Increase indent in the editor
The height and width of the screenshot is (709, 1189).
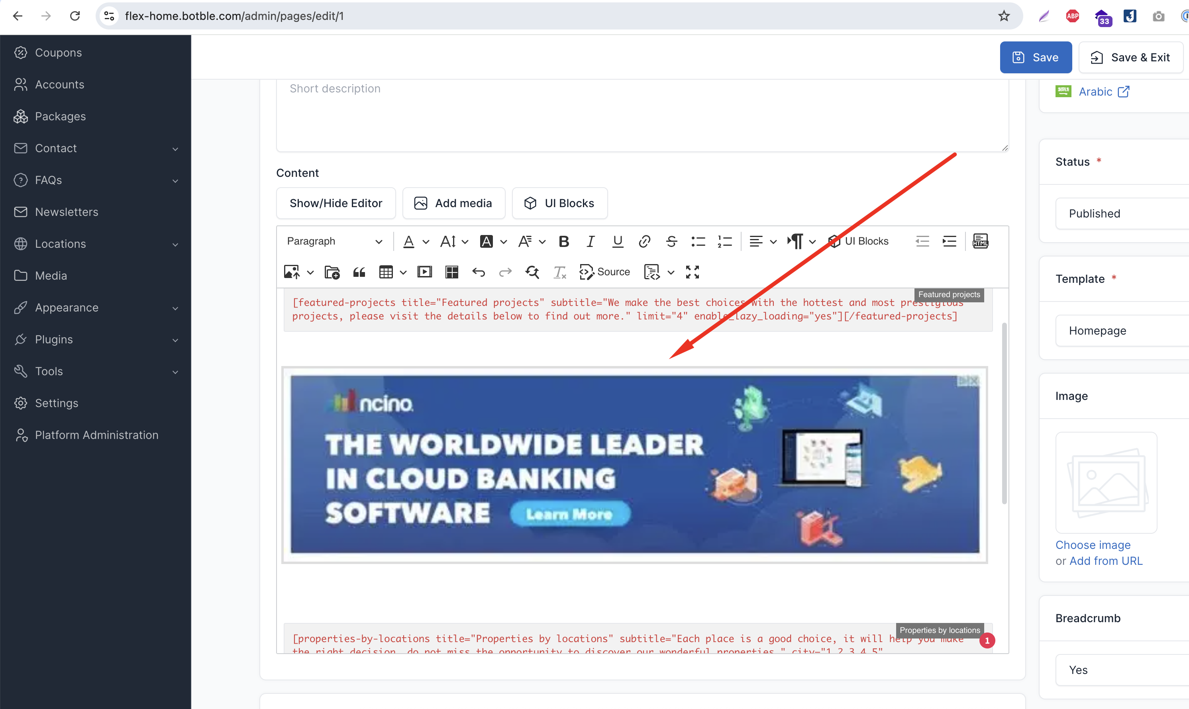click(949, 241)
